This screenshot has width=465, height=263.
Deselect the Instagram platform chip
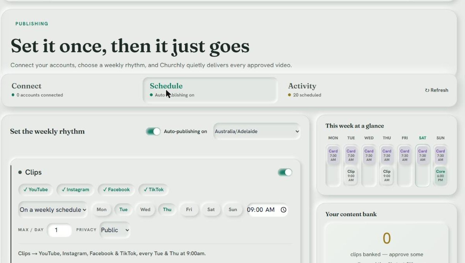pyautogui.click(x=75, y=190)
